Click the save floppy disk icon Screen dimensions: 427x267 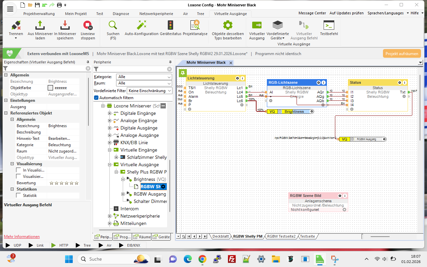(37, 5)
